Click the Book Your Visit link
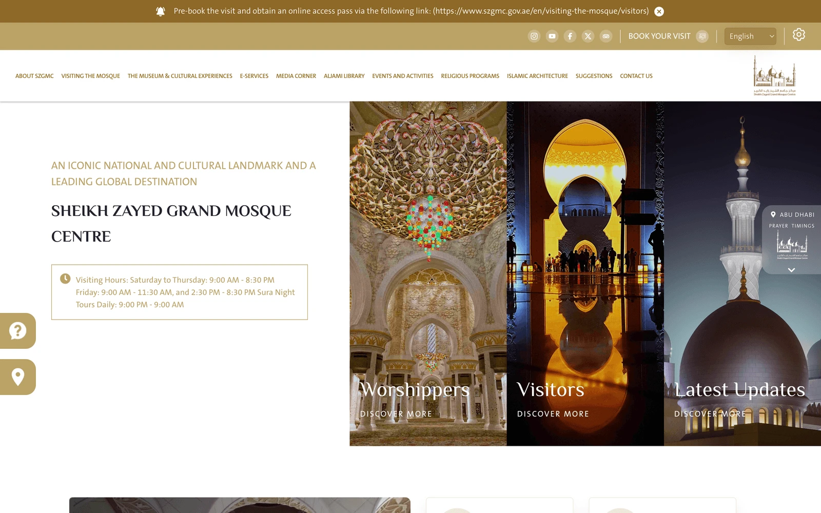 [x=659, y=36]
